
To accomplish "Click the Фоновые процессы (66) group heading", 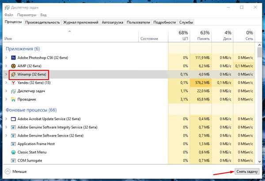I will coord(31,110).
